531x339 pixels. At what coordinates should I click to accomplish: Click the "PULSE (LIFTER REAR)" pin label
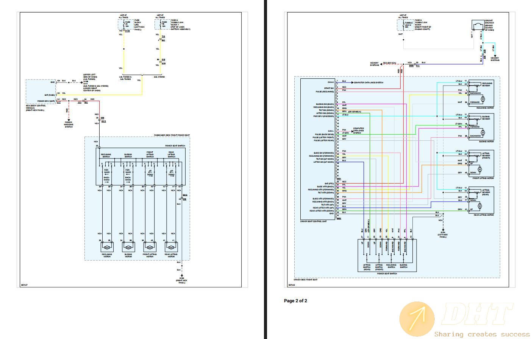pyautogui.click(x=324, y=140)
